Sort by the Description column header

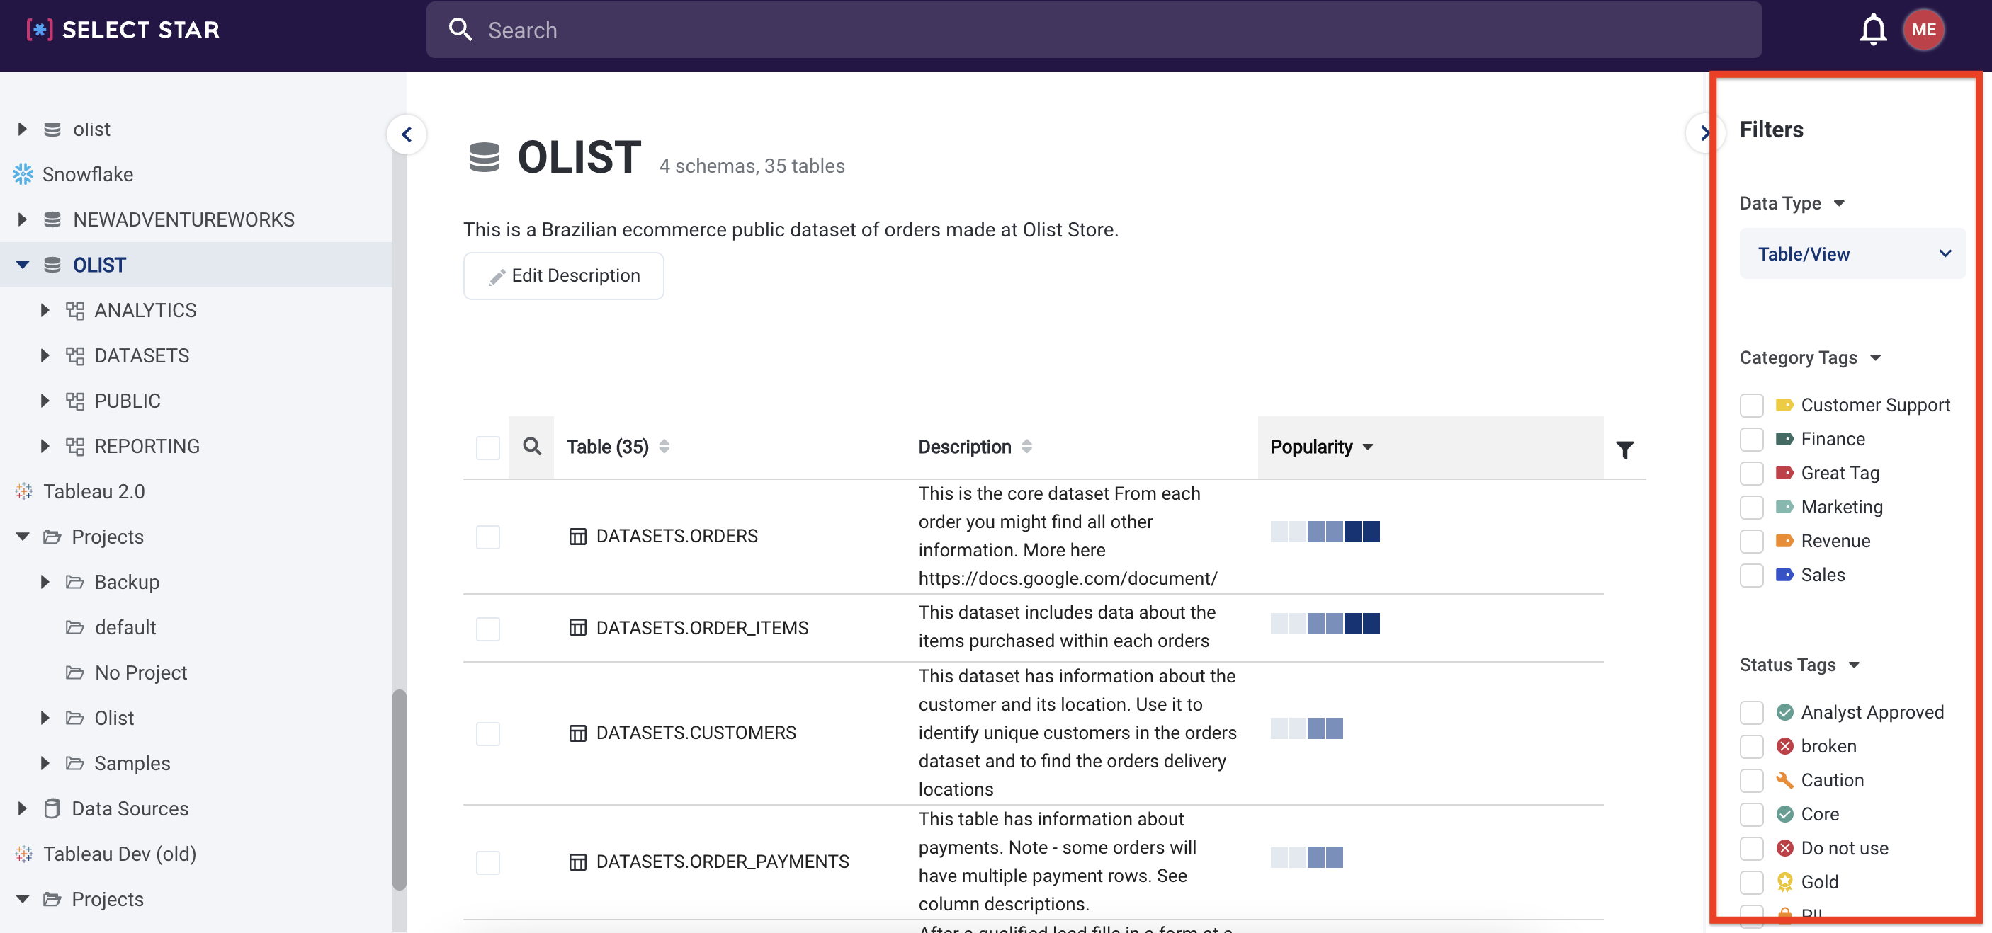point(975,447)
